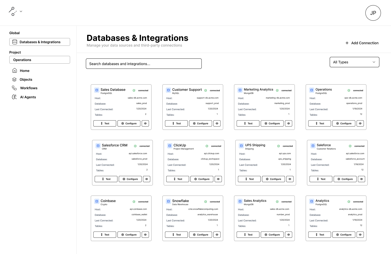This screenshot has width=391, height=254.
Task: Open the Operations project selector
Action: (x=40, y=60)
